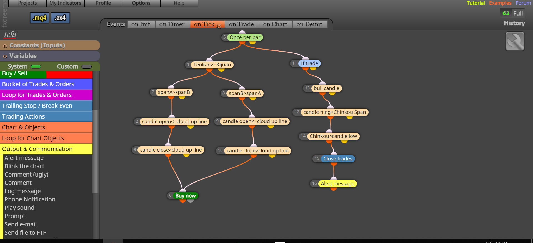Click the Full view button
533x243 pixels.
click(x=518, y=13)
